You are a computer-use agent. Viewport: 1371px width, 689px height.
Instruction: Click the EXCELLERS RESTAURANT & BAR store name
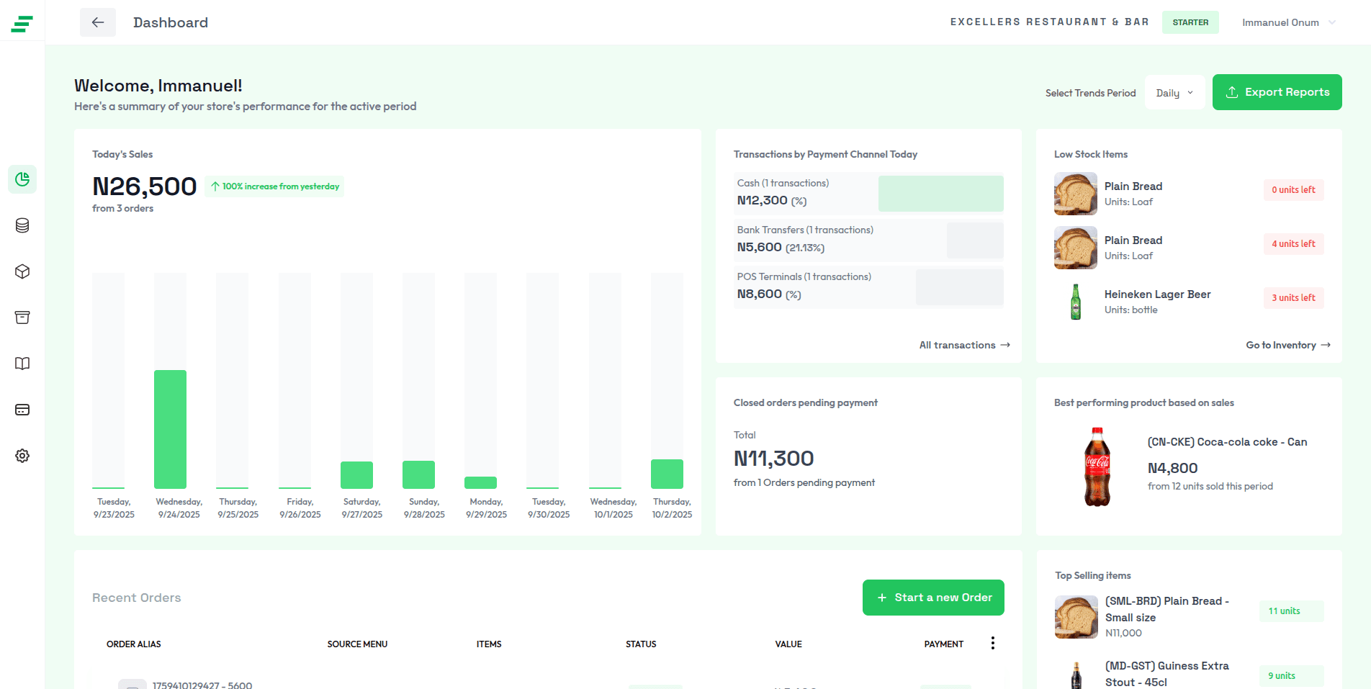(1049, 22)
